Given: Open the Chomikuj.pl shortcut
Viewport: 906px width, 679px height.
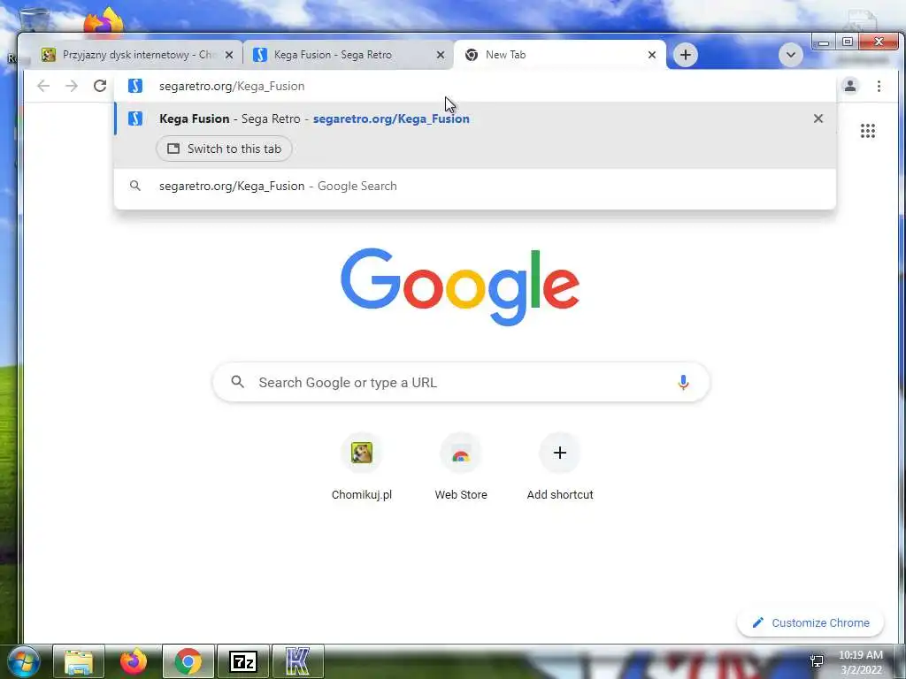Looking at the screenshot, I should 362,468.
